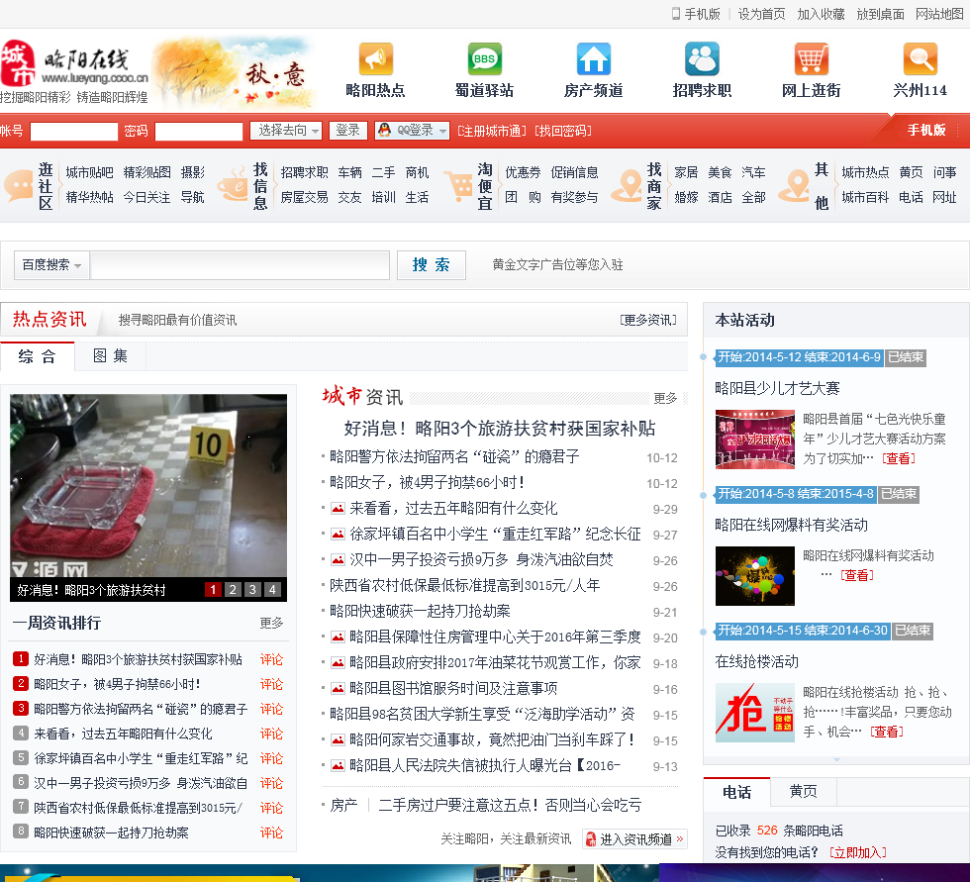
Task: Open 城市贴吧 in 逛社区 menu
Action: [90, 172]
